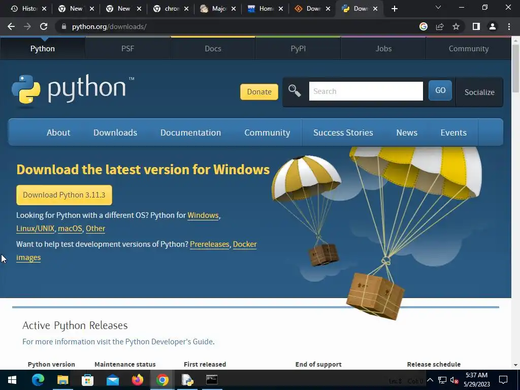Click the share page icon
The width and height of the screenshot is (520, 390).
(x=440, y=26)
